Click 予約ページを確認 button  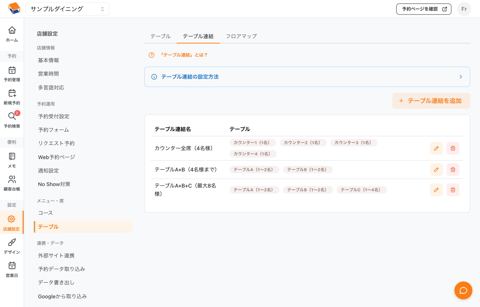424,9
